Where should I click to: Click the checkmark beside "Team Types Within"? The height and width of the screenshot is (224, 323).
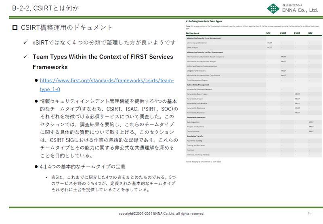[x=25, y=56]
